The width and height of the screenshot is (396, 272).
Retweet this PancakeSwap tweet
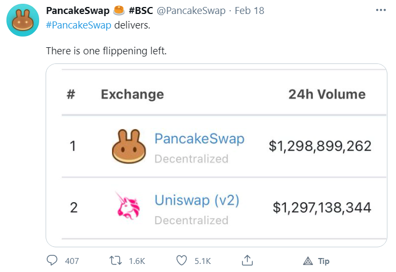(x=115, y=261)
